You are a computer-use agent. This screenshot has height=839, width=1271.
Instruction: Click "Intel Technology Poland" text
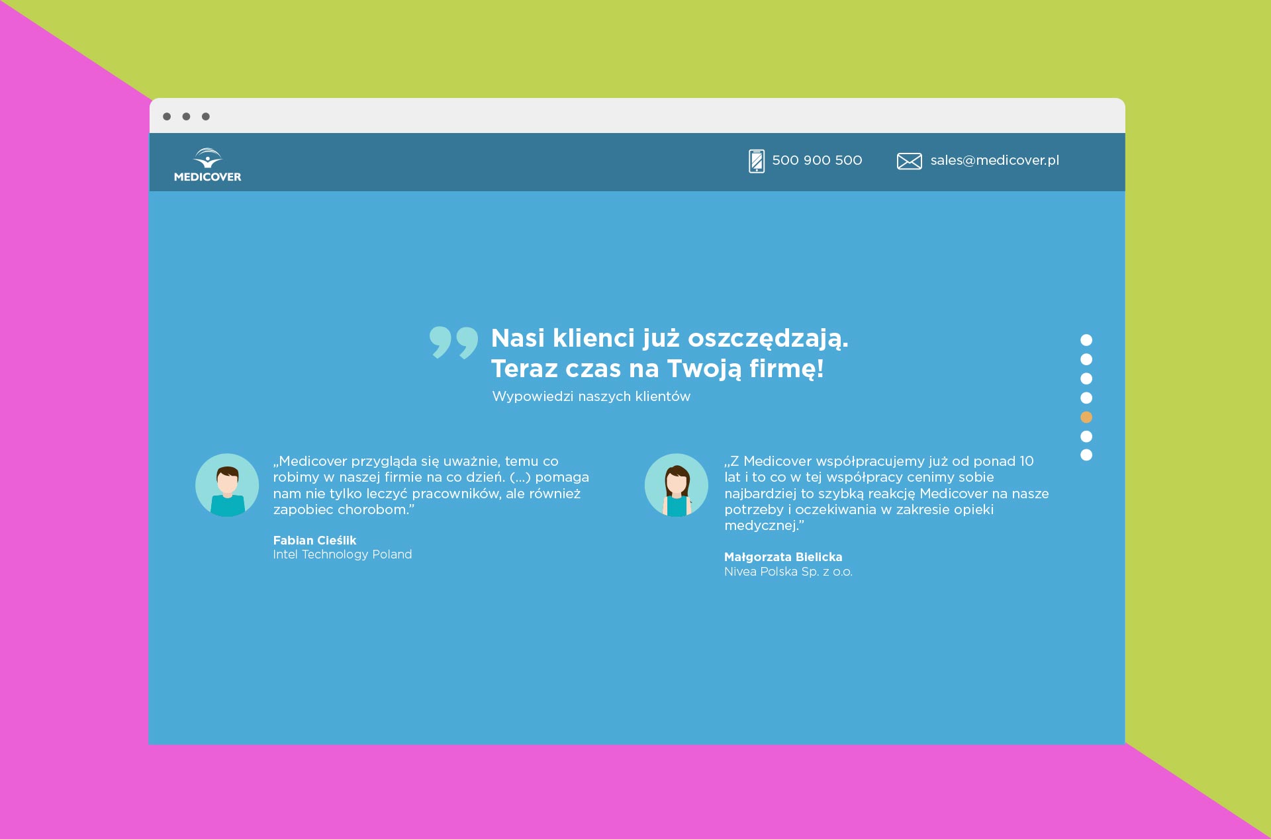point(342,554)
